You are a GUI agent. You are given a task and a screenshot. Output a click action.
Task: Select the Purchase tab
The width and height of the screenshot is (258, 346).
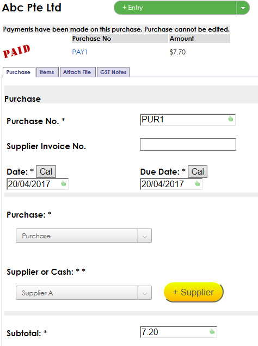[19, 72]
